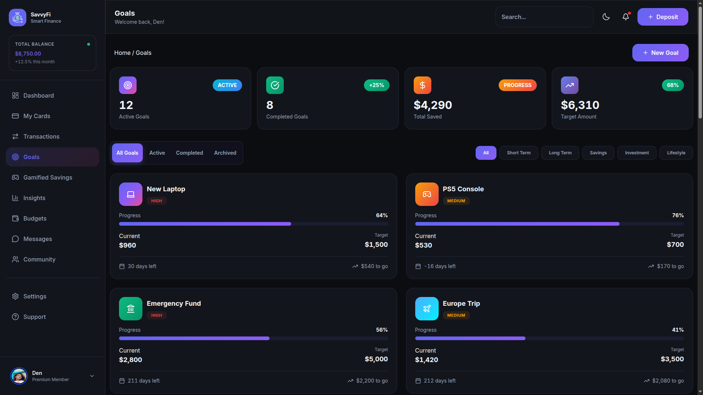Toggle dark mode moon icon

tap(606, 17)
